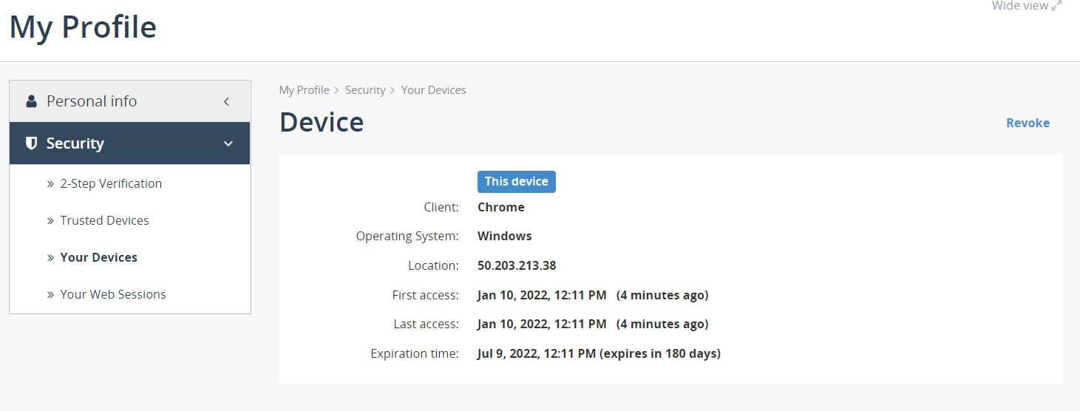
Task: Click the This device badge
Action: (x=517, y=182)
